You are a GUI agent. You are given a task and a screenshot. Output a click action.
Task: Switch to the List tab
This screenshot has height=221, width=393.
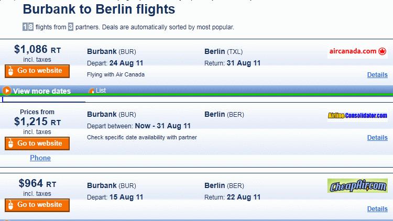pos(101,91)
